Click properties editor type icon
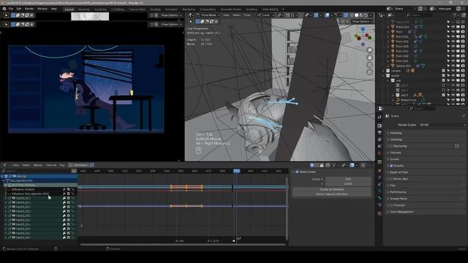This screenshot has width=468, height=263. coord(380,109)
